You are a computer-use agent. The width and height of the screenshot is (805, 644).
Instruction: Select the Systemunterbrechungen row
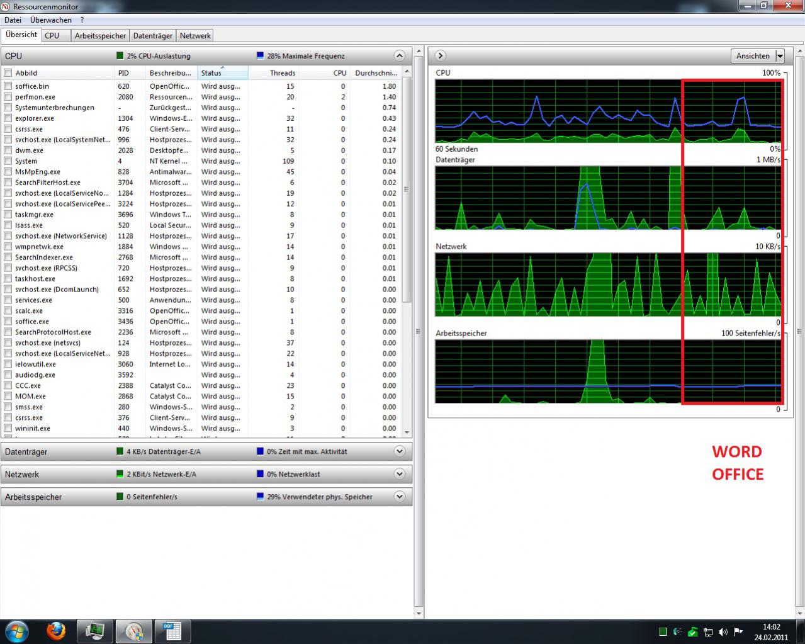click(x=200, y=108)
